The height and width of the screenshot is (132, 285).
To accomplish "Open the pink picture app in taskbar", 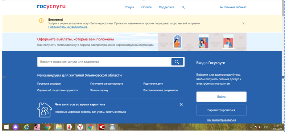I will pyautogui.click(x=37, y=127).
